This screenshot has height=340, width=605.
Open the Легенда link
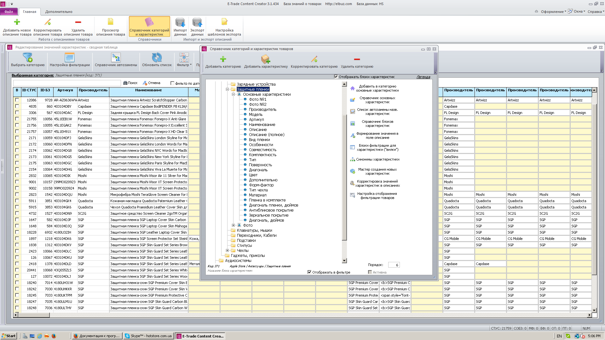(x=423, y=77)
